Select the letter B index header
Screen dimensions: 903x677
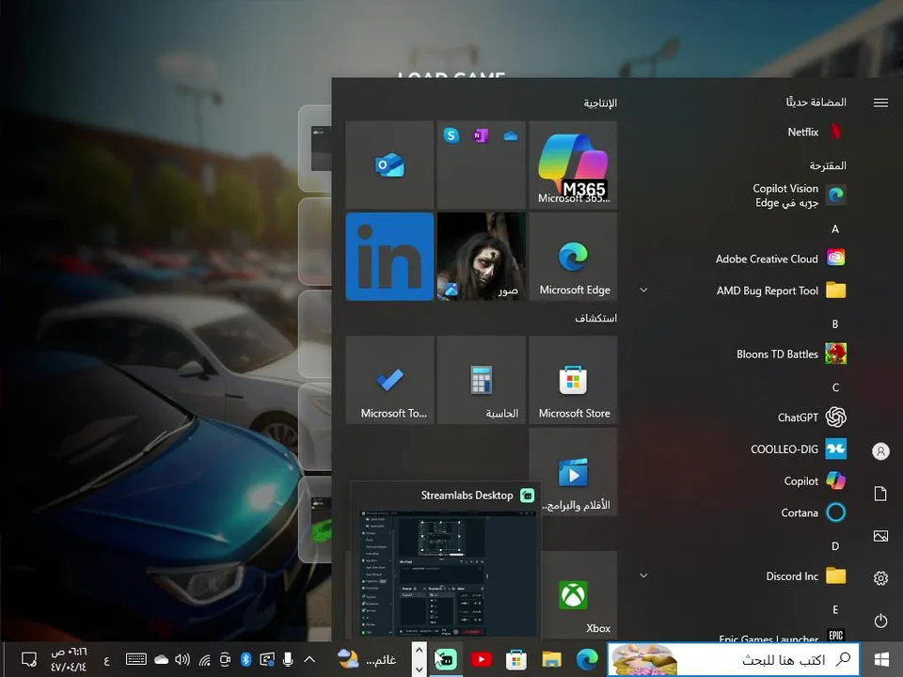coord(835,324)
